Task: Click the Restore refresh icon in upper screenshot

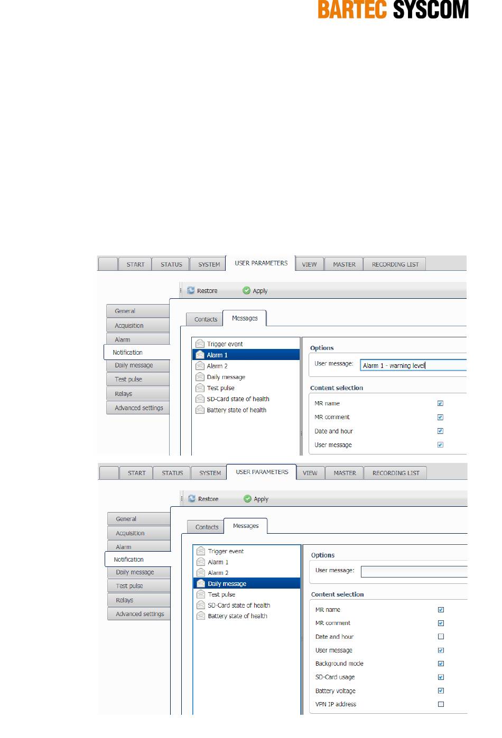Action: click(191, 291)
